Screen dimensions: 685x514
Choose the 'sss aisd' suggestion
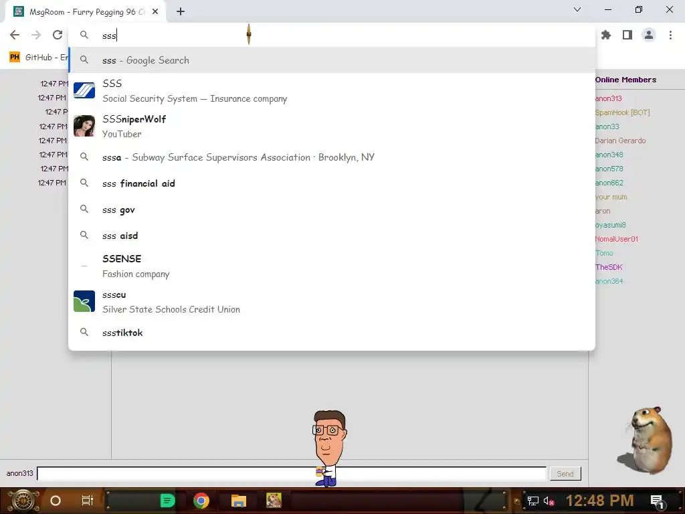[x=332, y=236]
